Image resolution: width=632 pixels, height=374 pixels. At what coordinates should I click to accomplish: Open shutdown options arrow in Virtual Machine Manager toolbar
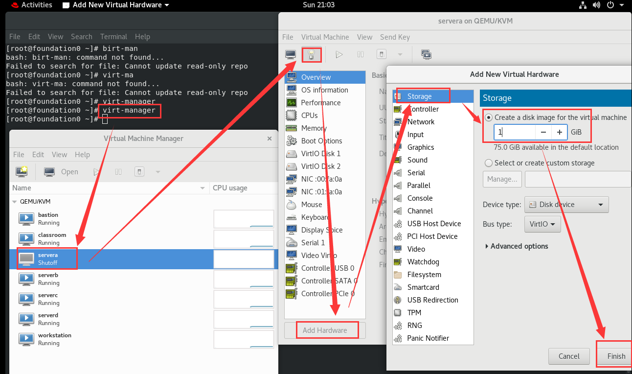click(158, 172)
